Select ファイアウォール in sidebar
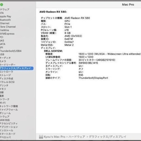The height and width of the screenshot is (141, 141). [9, 110]
